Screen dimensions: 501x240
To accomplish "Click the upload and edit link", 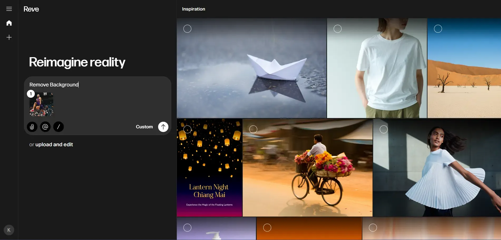I will click(x=54, y=144).
